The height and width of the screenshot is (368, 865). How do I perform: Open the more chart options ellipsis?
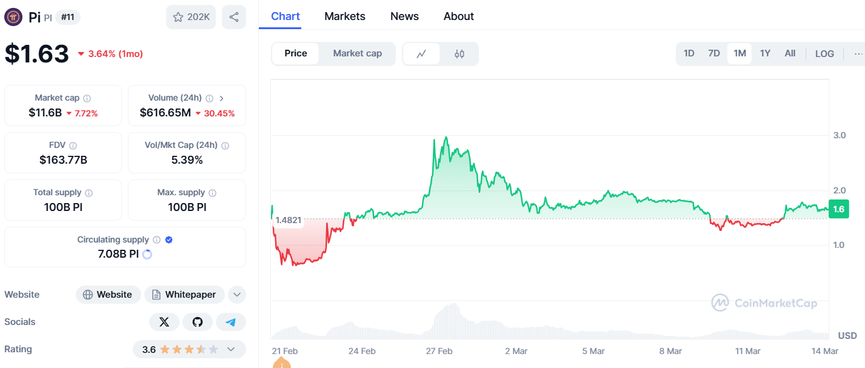(x=858, y=53)
